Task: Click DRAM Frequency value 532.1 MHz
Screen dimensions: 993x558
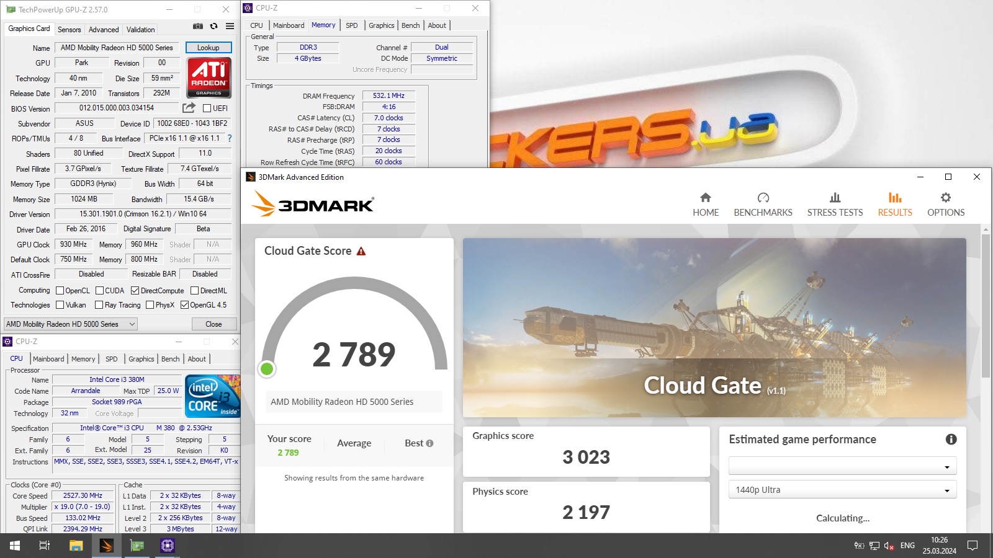Action: click(x=389, y=95)
